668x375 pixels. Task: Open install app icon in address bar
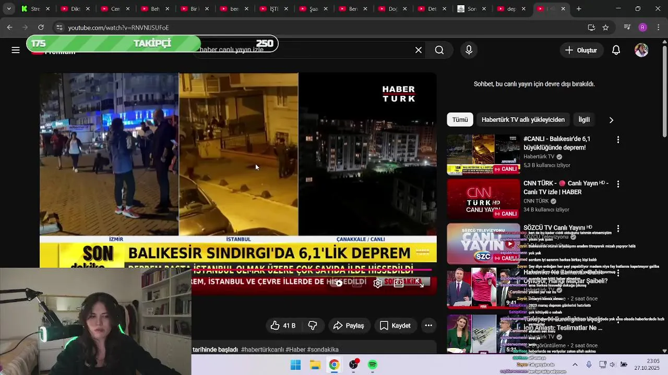tap(591, 27)
